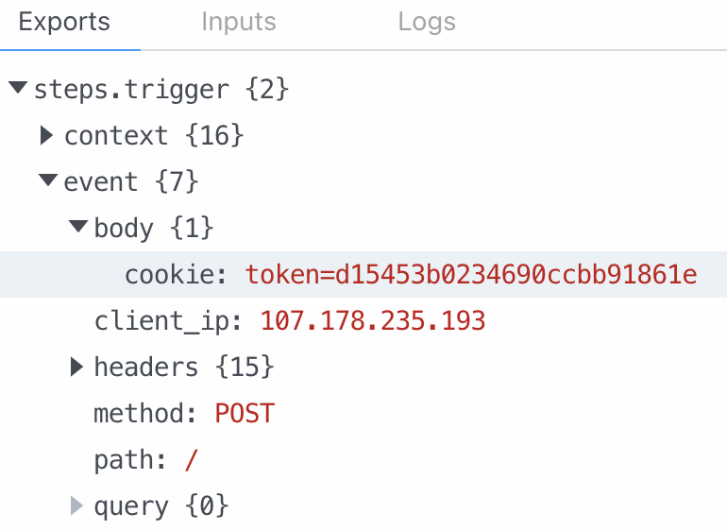Collapse the body {1} node arrow
Viewport: 727px width, 531px height.
tap(78, 226)
